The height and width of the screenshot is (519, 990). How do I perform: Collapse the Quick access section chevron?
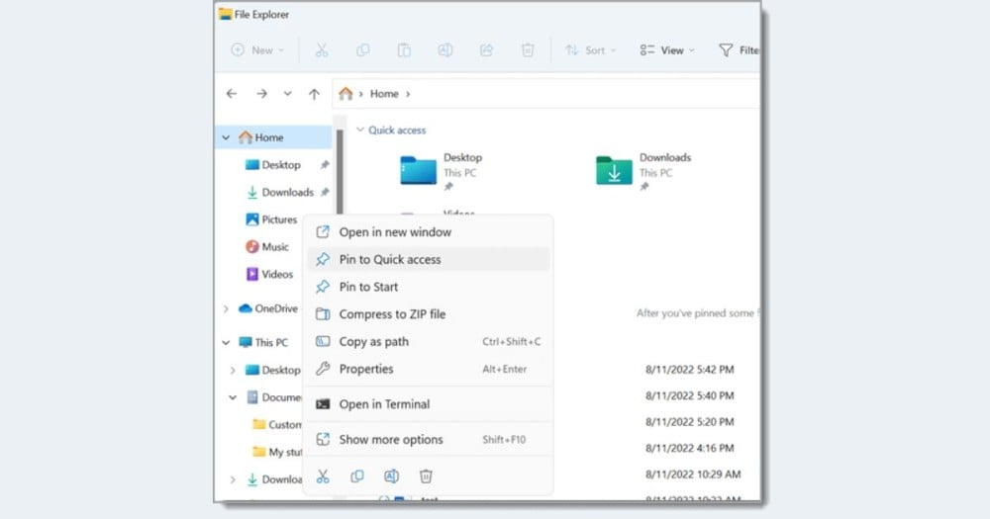click(359, 130)
